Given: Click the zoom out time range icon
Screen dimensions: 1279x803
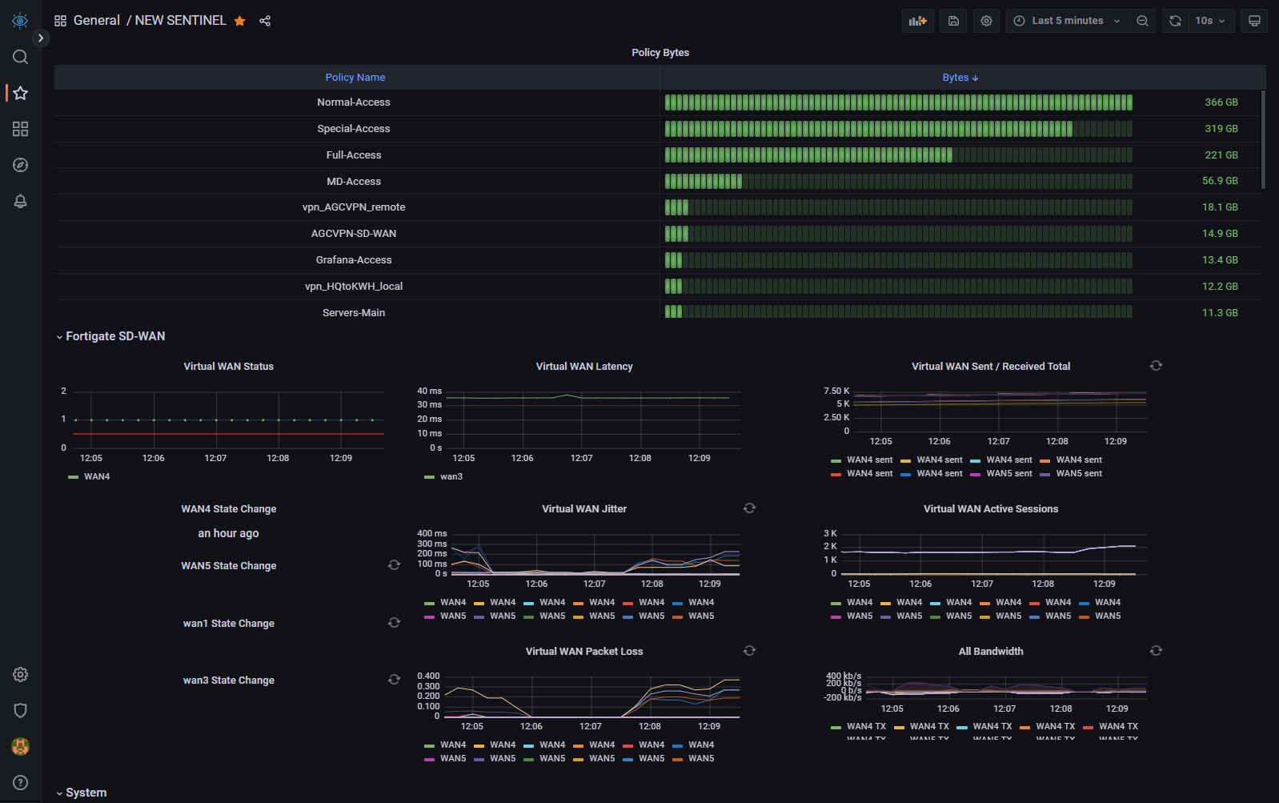Looking at the screenshot, I should click(1142, 21).
